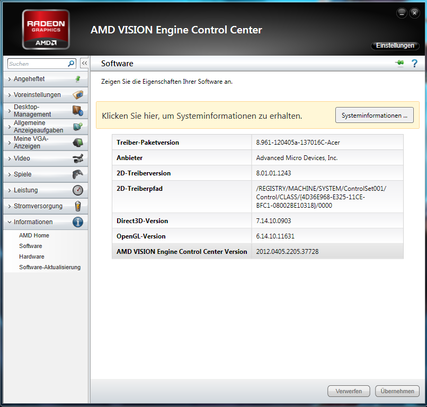Click the Radeon Graphics AMD logo
Screen dimensions: 427x407
point(46,30)
